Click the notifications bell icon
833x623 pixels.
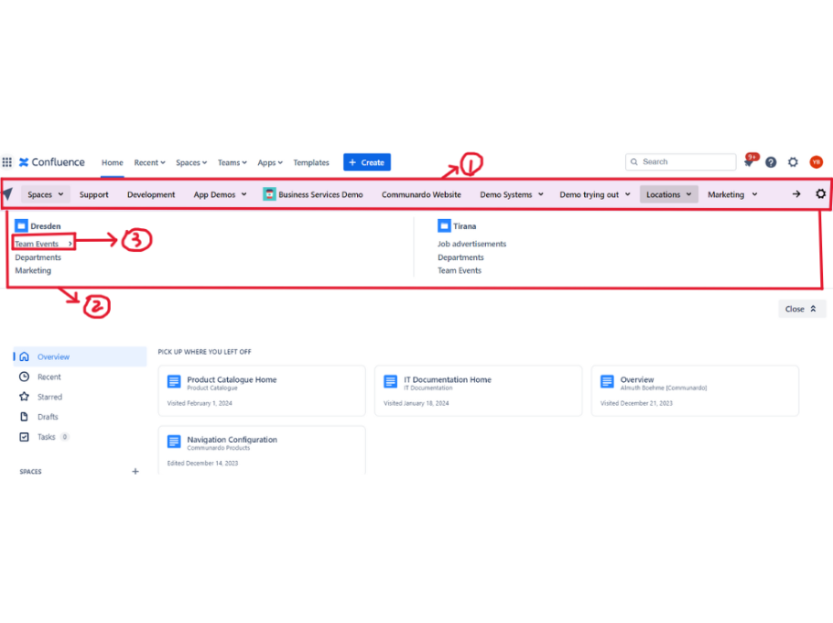[x=749, y=162]
